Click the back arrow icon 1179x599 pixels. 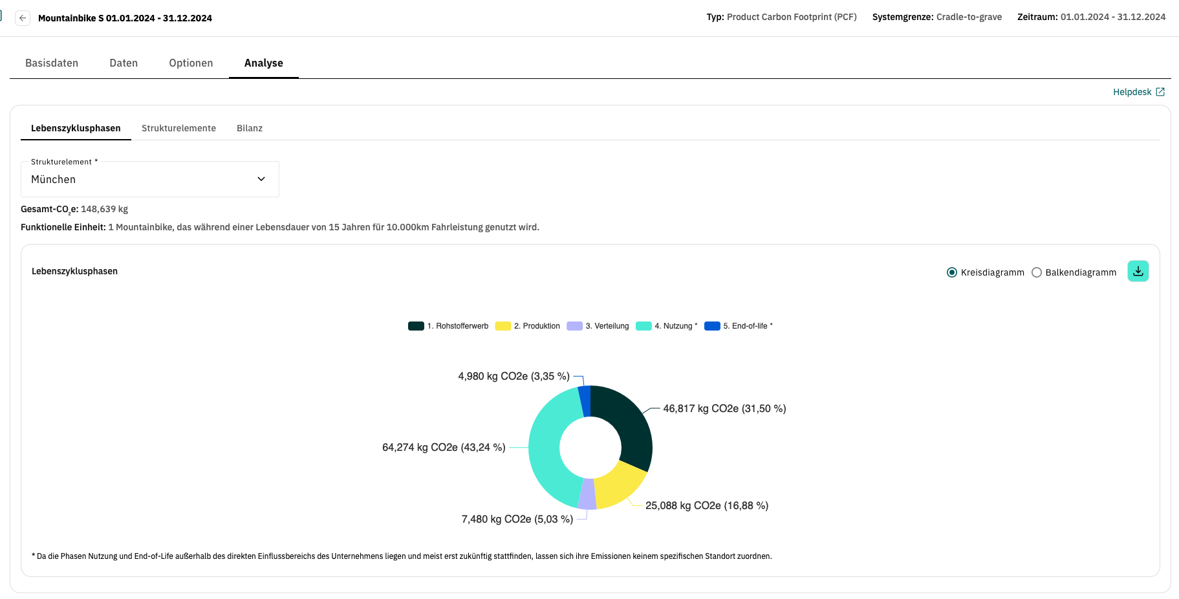coord(23,18)
